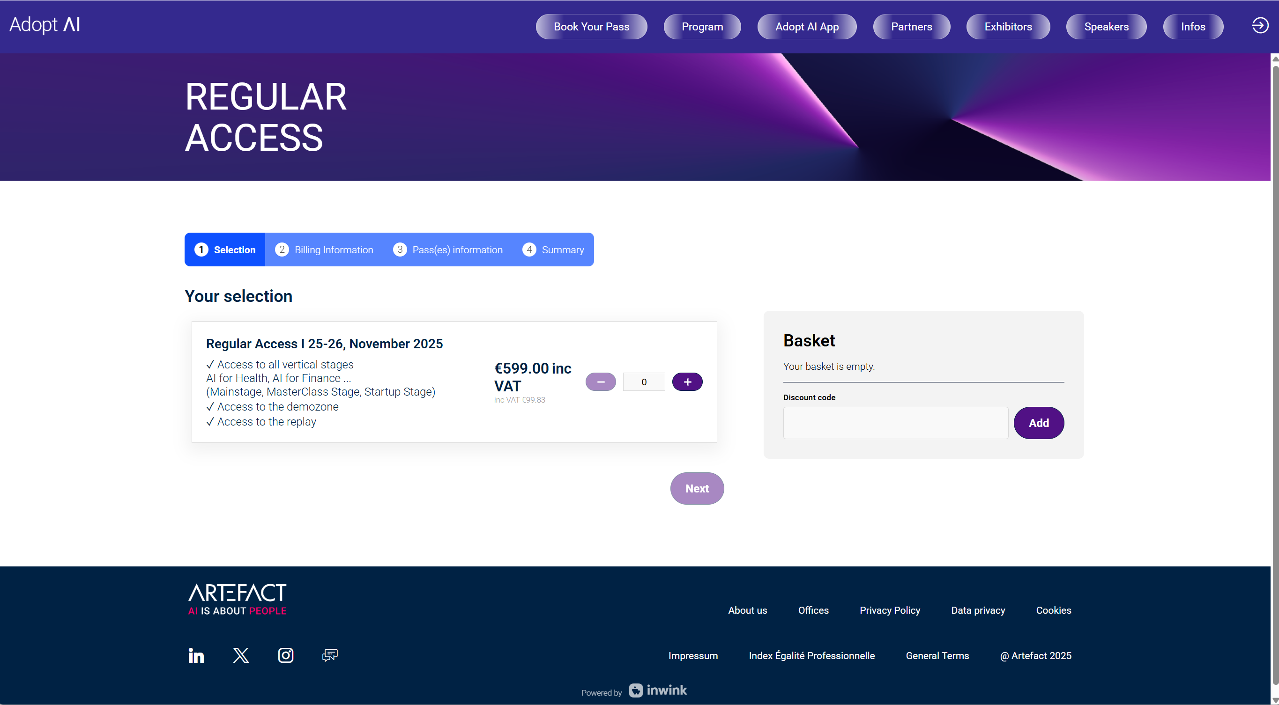Open the Privacy Policy footer link
1279x705 pixels.
890,610
